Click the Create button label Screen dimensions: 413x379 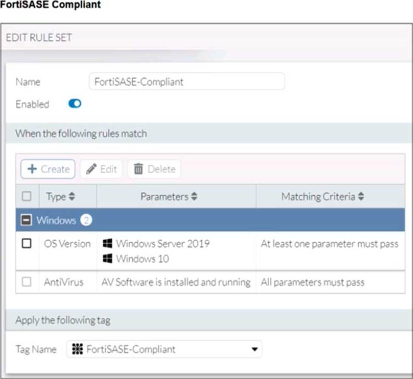[x=55, y=169]
